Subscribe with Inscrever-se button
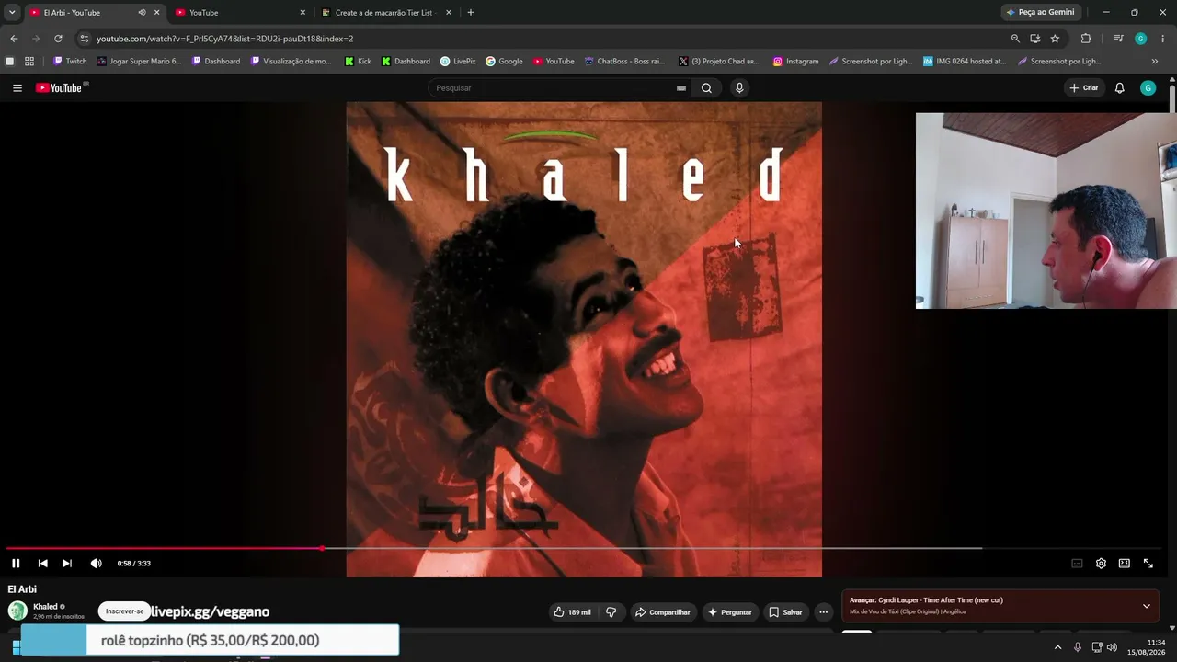This screenshot has width=1177, height=662. pyautogui.click(x=124, y=611)
